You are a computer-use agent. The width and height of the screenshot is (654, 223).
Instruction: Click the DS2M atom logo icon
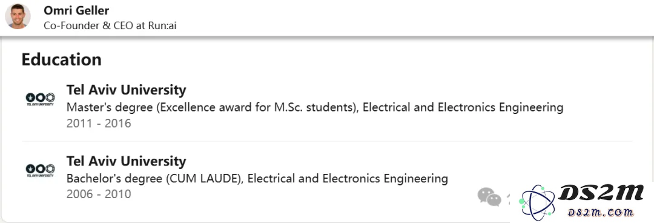pyautogui.click(x=537, y=202)
